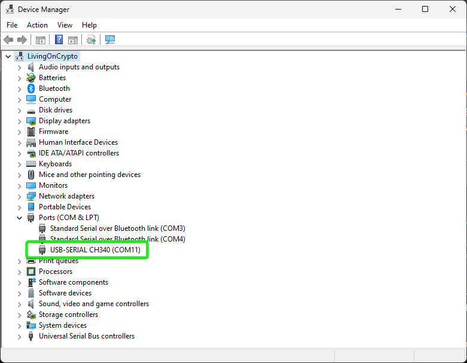The height and width of the screenshot is (363, 467).
Task: Select the IDE ATA/ATAPI controllers label
Action: (79, 153)
